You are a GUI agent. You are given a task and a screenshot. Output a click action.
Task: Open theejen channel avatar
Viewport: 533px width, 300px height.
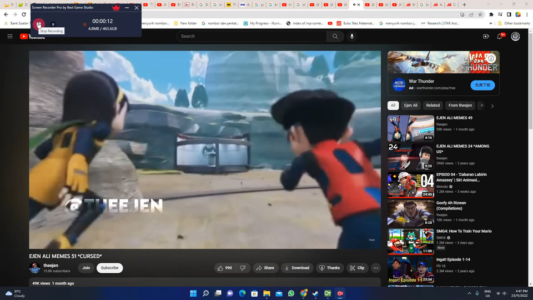[34, 268]
